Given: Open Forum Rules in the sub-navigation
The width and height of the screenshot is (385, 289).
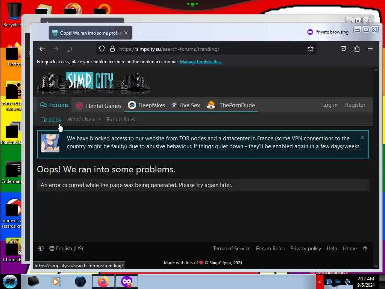Looking at the screenshot, I should pyautogui.click(x=121, y=119).
